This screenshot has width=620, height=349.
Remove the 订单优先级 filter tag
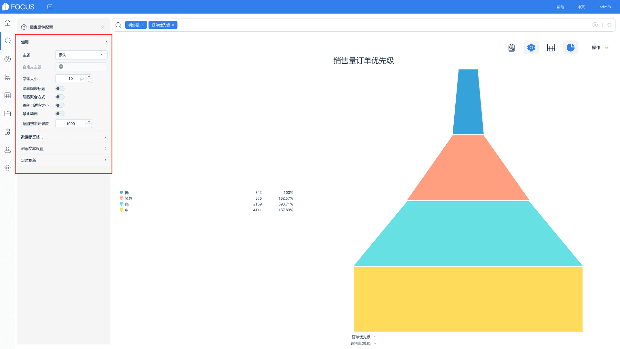(173, 25)
